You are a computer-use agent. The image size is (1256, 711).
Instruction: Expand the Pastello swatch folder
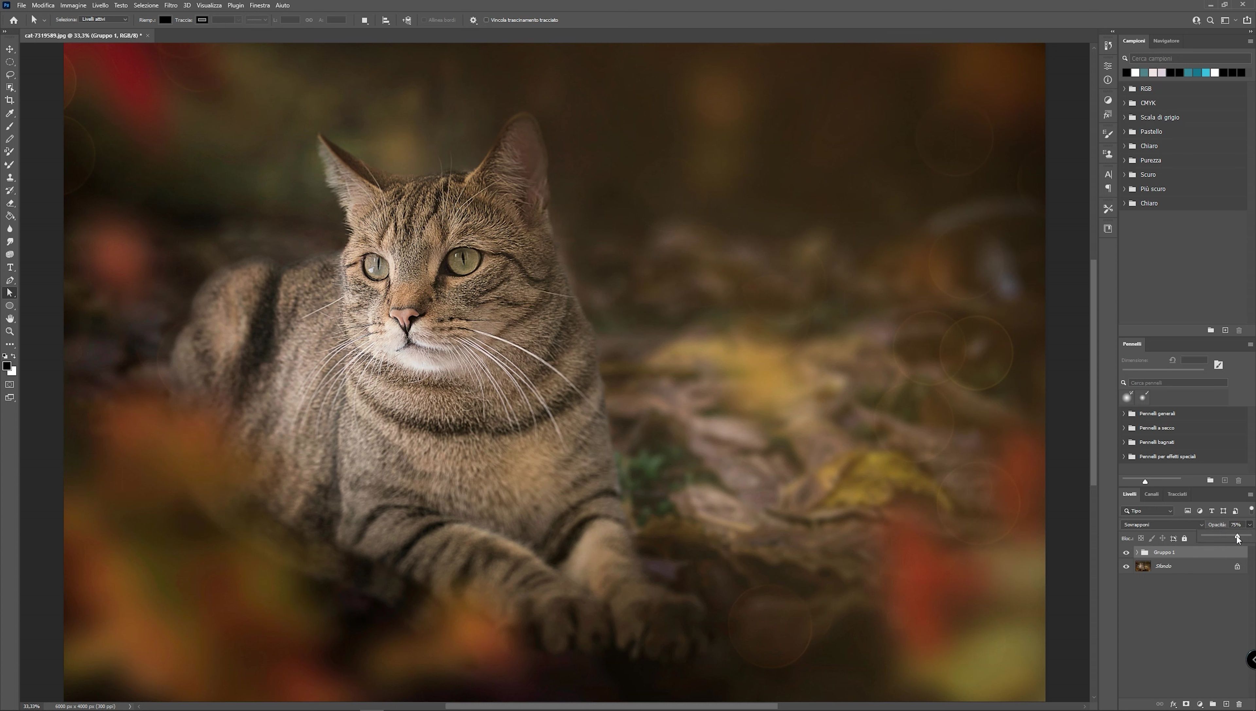point(1124,132)
